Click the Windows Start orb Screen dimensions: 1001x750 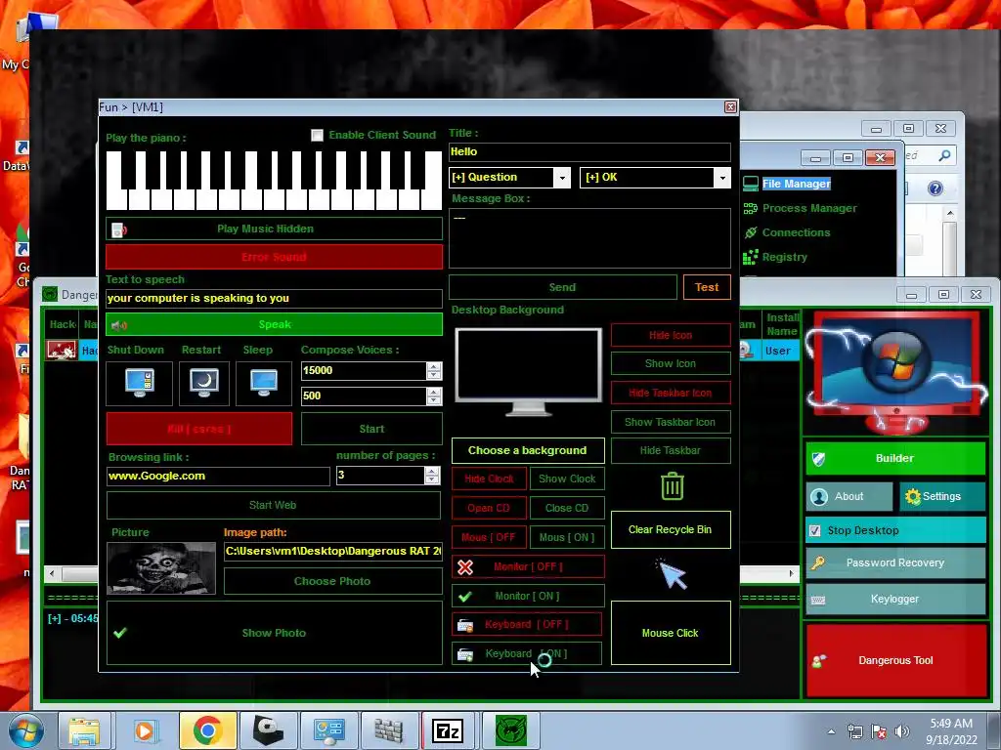[x=25, y=730]
